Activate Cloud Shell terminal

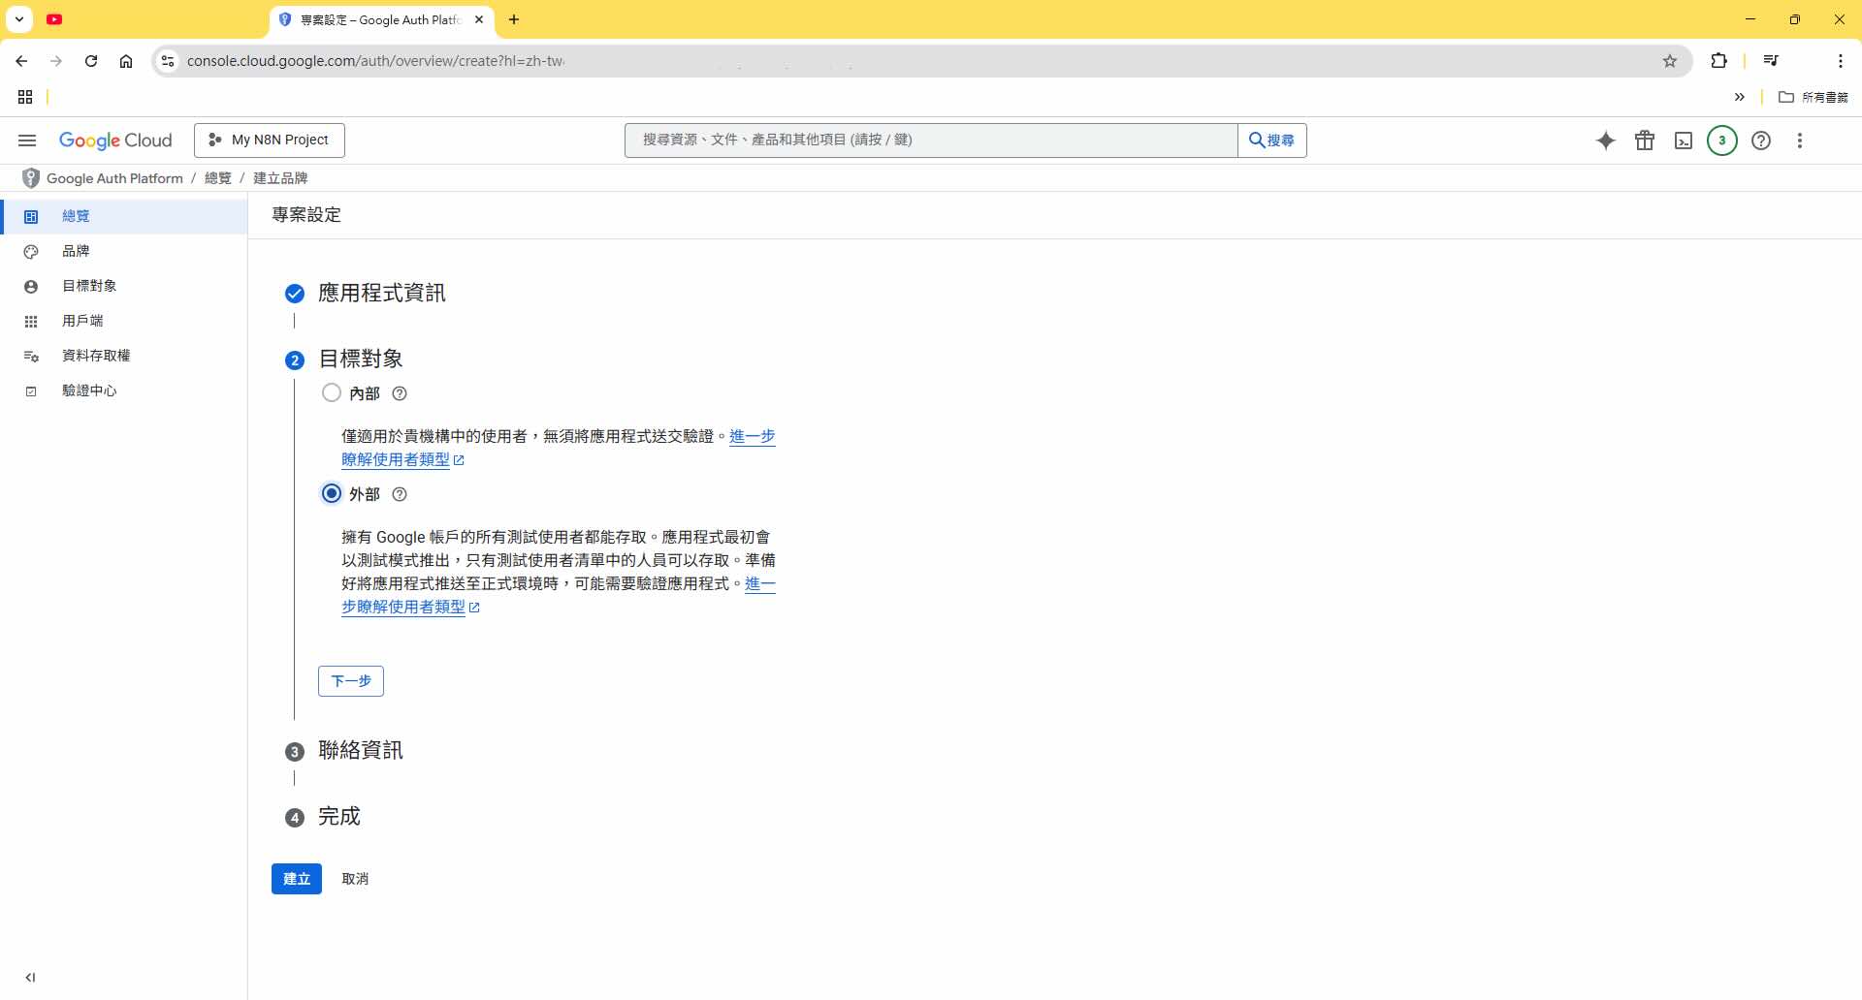click(1684, 141)
